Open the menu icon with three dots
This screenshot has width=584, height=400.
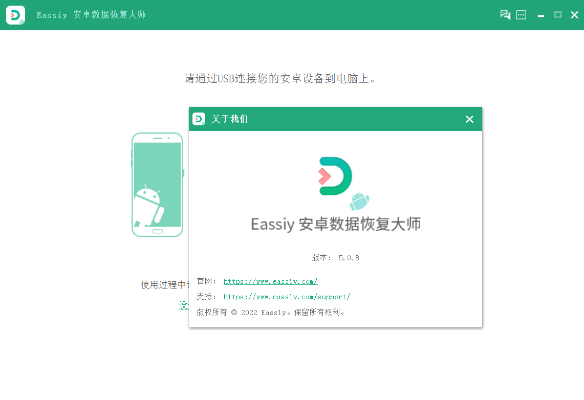(521, 15)
